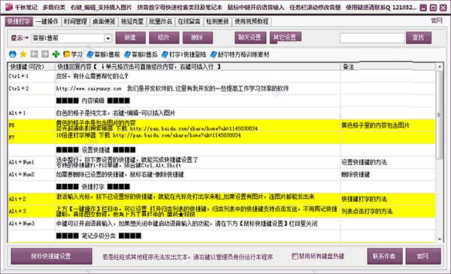Click the gray forward arrow icon
This screenshot has height=274, width=451.
45,54
